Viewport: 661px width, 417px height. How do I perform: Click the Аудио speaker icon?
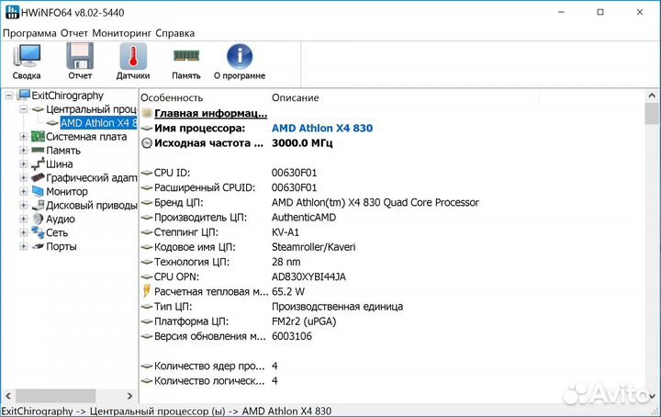tap(38, 219)
